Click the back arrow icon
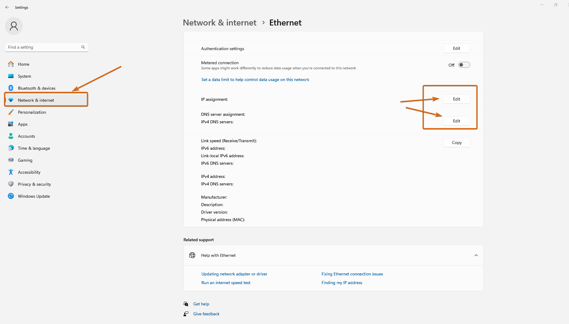 [x=7, y=7]
